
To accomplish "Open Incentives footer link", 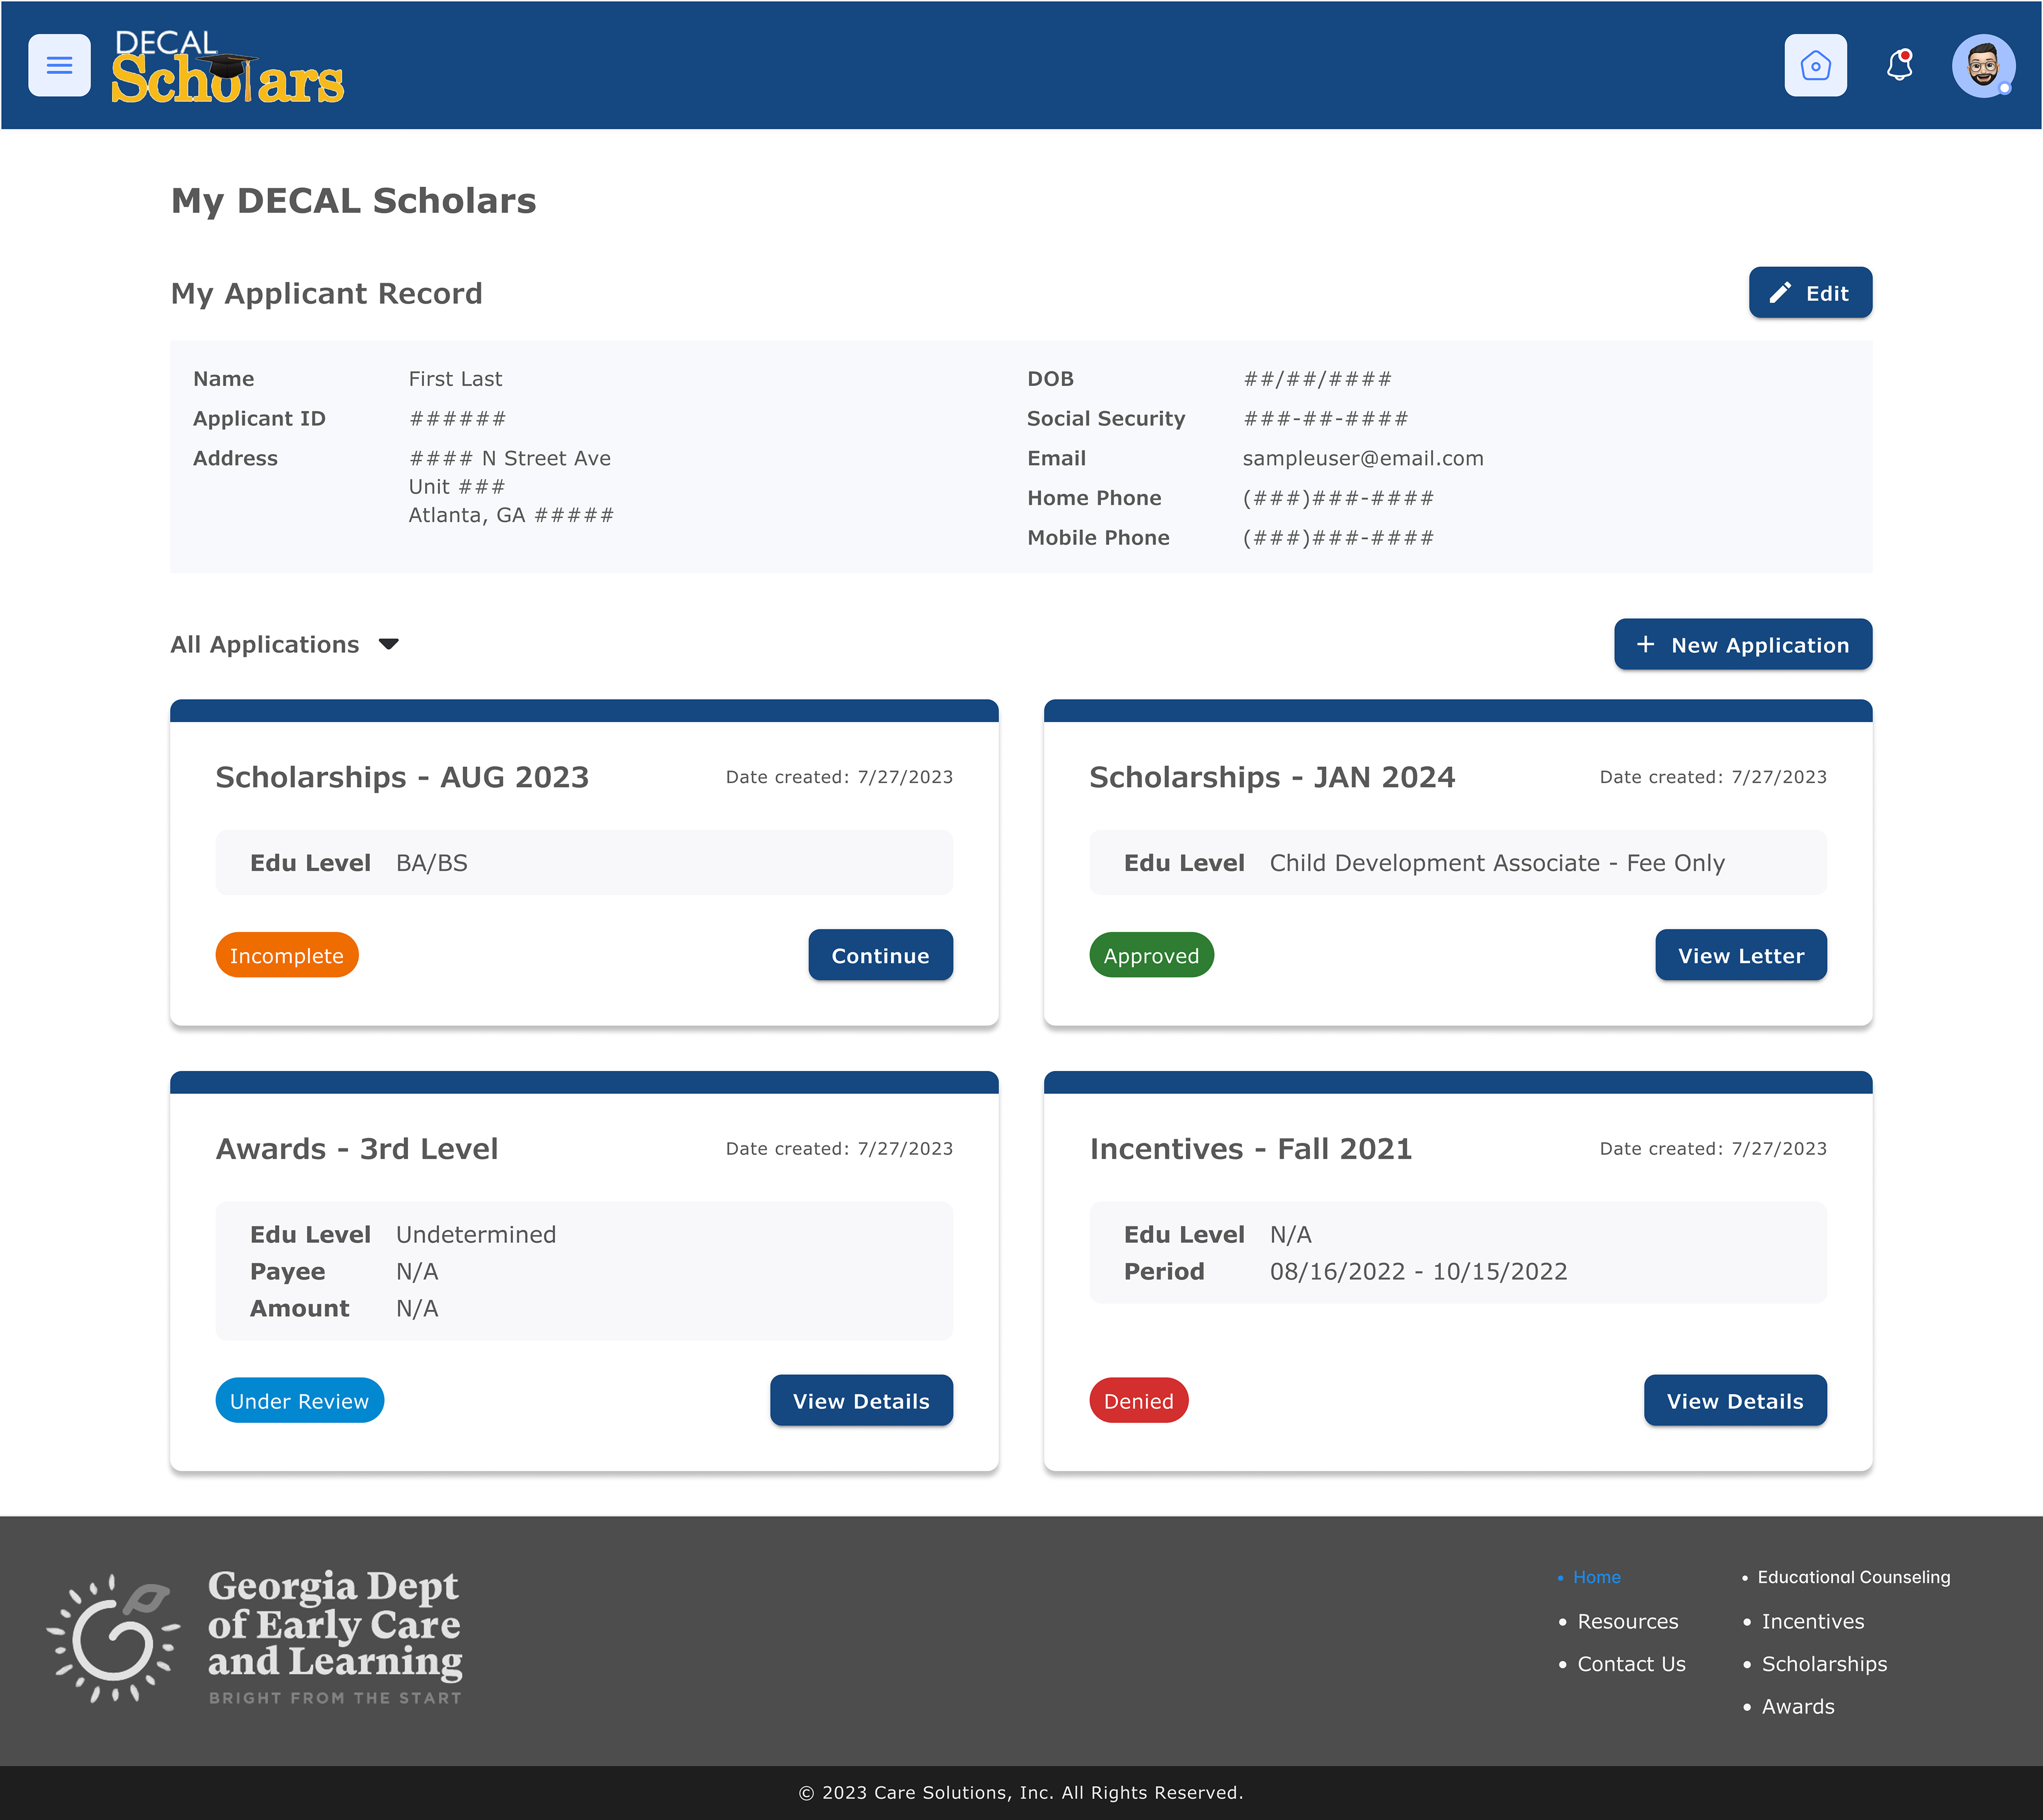I will [x=1812, y=1621].
